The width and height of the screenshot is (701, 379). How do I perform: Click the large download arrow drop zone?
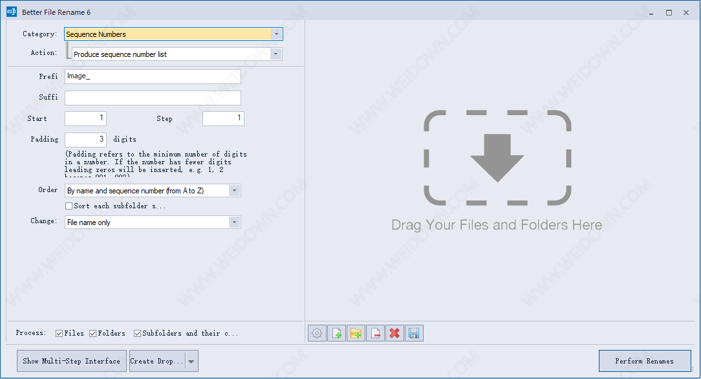497,158
